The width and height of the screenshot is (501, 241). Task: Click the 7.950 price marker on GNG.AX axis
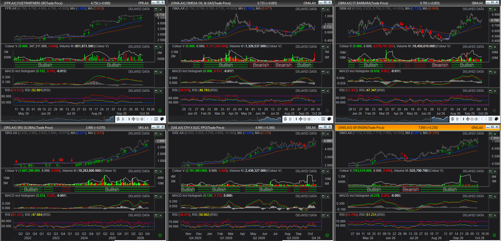tap(495, 138)
